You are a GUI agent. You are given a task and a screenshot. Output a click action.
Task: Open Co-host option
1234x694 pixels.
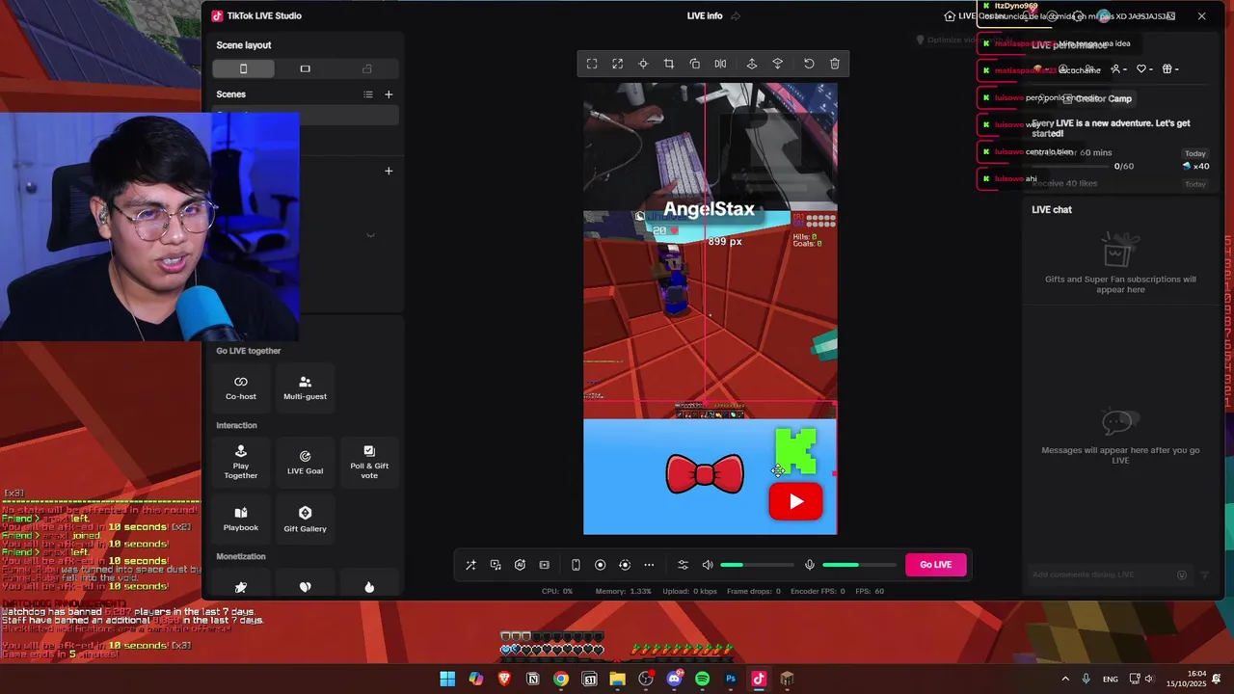pyautogui.click(x=241, y=388)
